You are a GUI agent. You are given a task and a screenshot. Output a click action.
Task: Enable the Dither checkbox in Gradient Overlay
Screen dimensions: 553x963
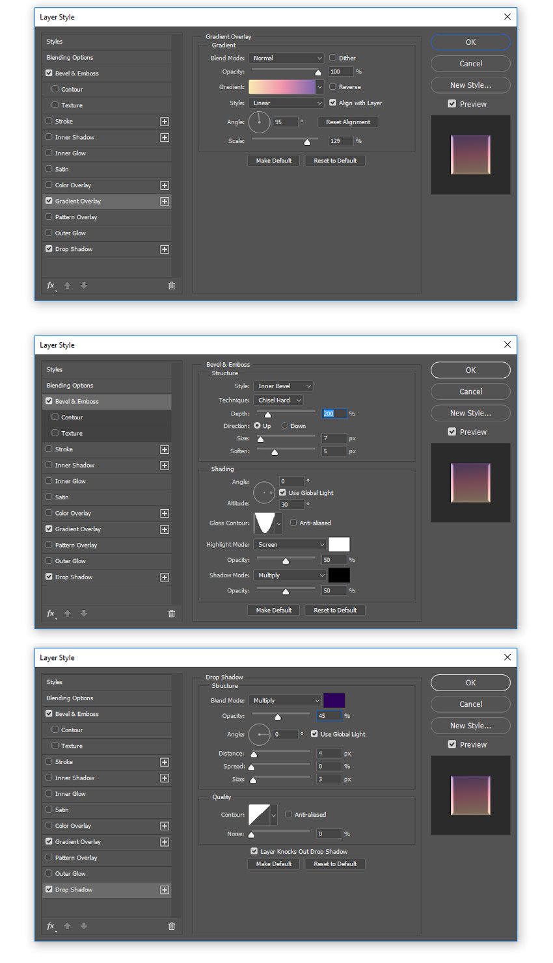pos(332,58)
